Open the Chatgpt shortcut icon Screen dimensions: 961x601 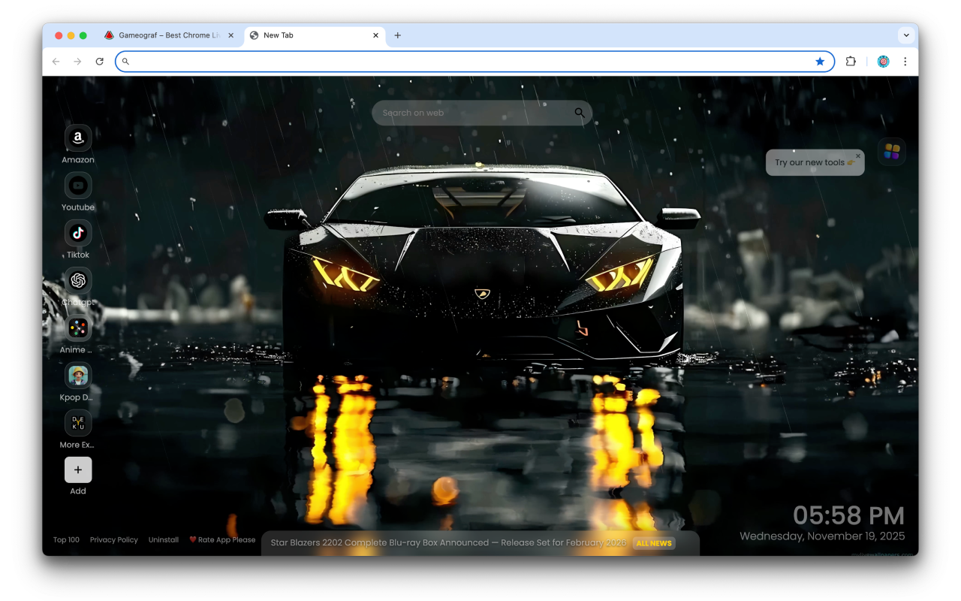point(78,280)
